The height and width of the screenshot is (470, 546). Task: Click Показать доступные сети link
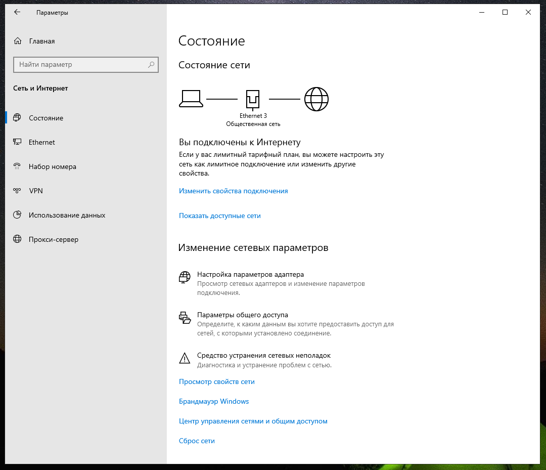click(220, 216)
